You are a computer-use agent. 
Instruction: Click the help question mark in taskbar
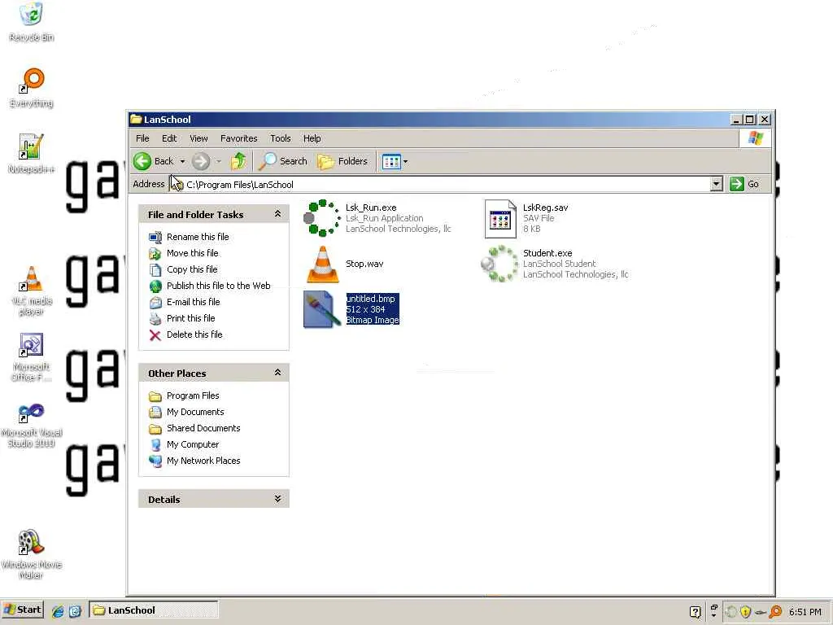(x=695, y=612)
